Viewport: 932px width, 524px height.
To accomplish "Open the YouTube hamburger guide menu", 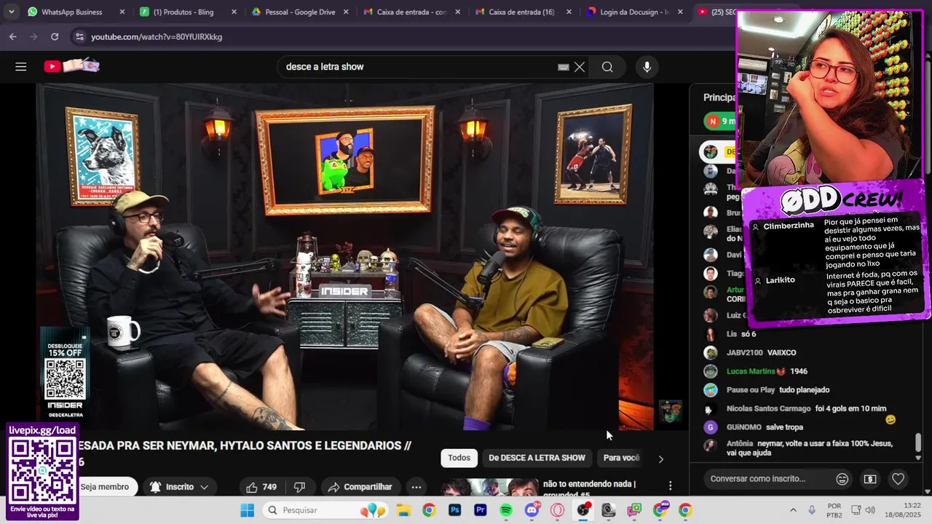I will (x=20, y=67).
